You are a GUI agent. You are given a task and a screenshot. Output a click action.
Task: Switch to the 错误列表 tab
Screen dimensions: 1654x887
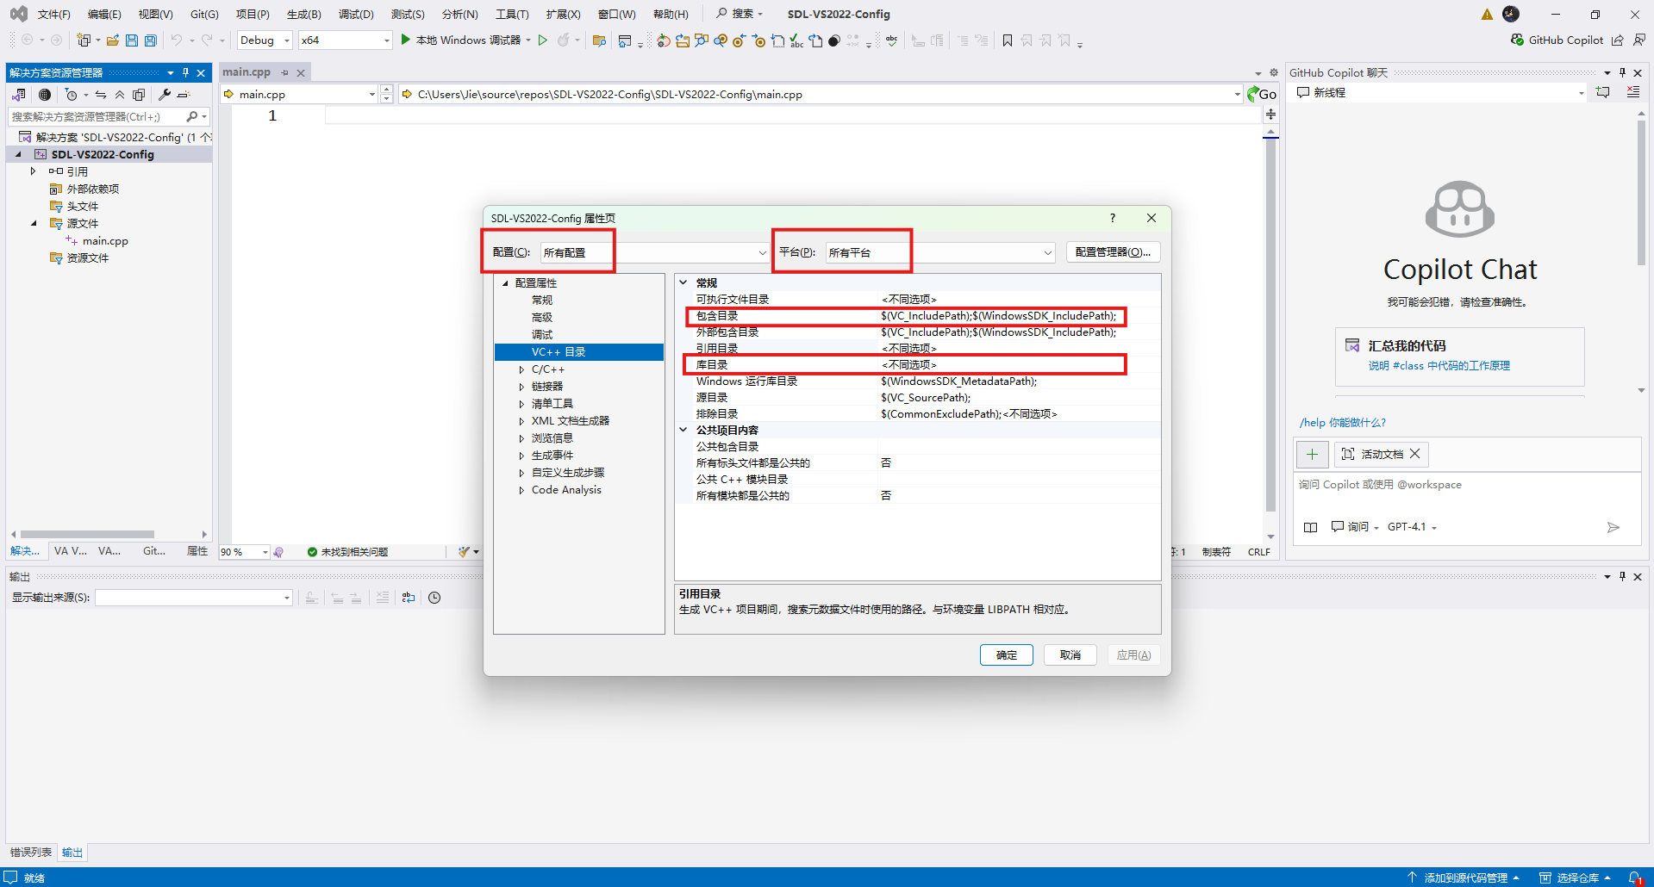30,852
